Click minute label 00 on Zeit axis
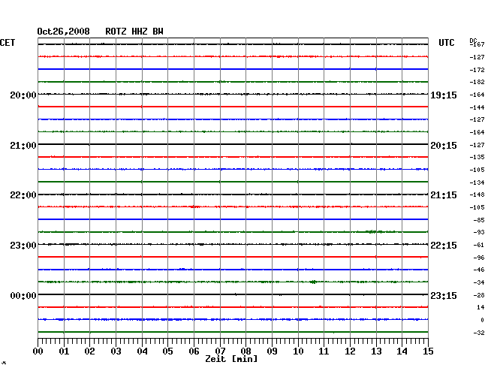488x371 pixels. click(x=38, y=351)
